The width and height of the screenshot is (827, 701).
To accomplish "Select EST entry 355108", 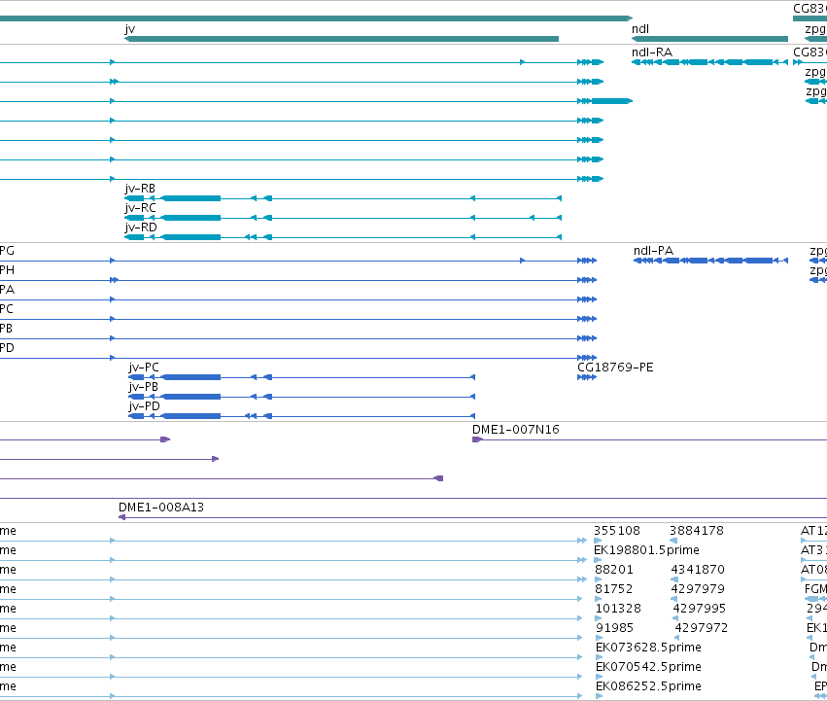I will (x=617, y=531).
